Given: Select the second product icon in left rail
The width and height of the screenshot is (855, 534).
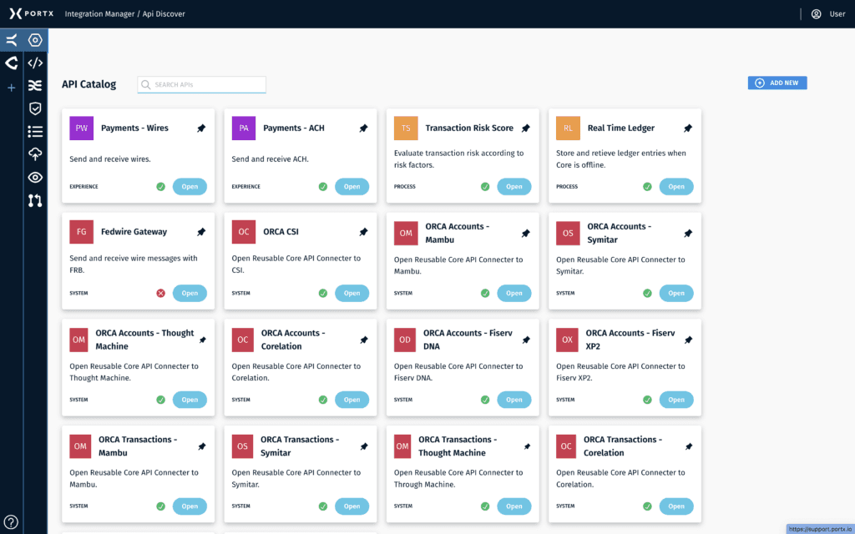Looking at the screenshot, I should [12, 63].
